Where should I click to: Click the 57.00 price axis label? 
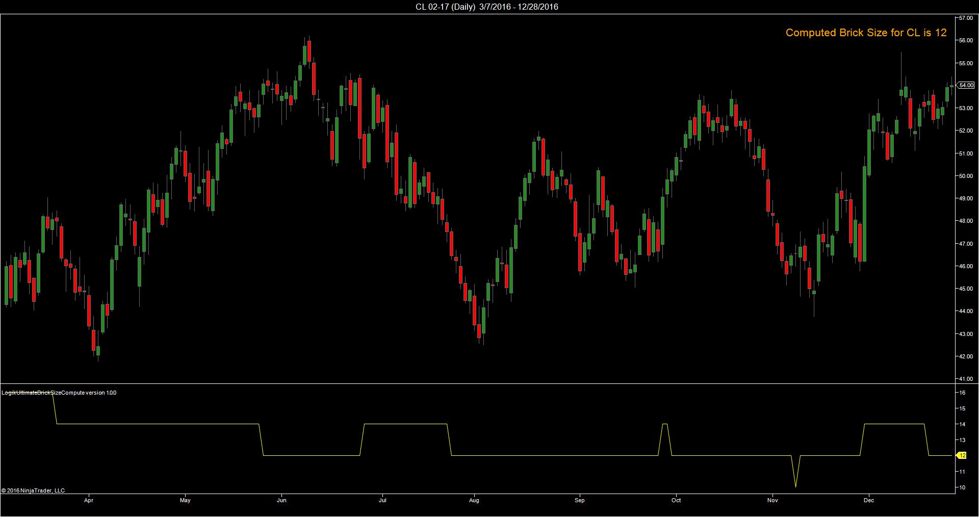coord(966,18)
